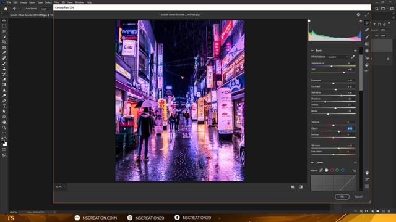
Task: Open the File menu
Action: coord(9,2)
